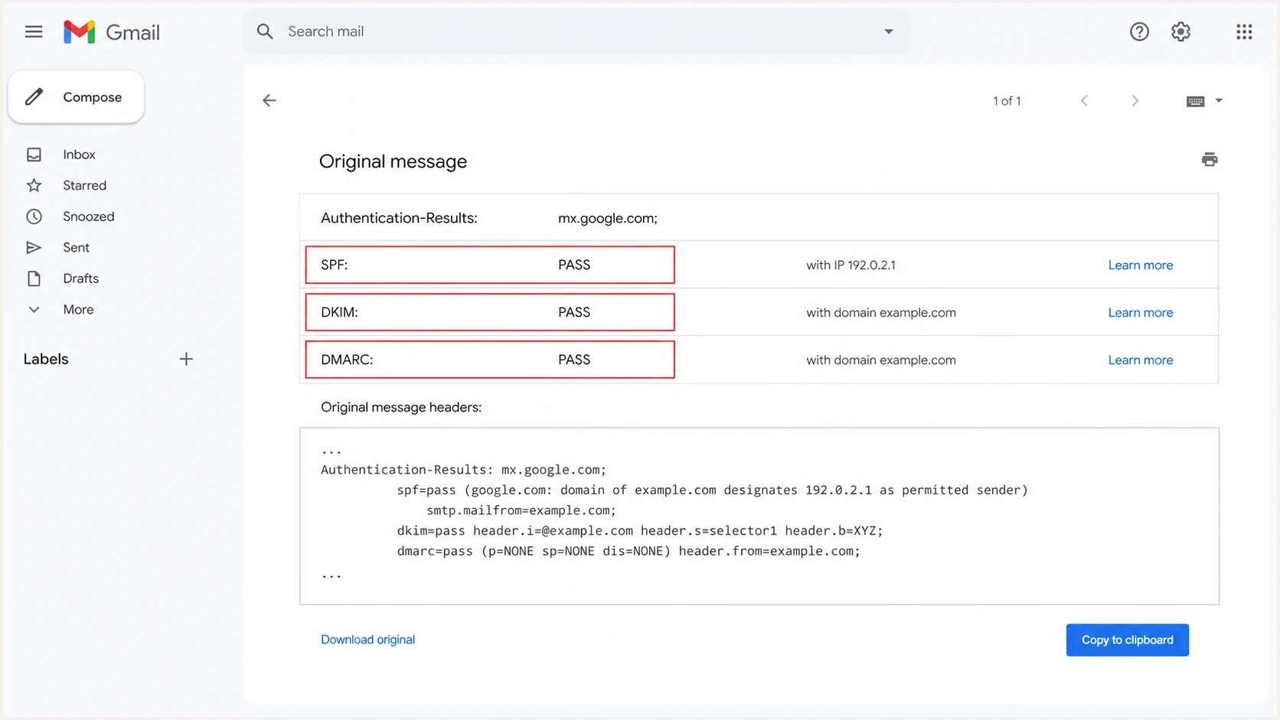Click DKIM 'with domain example.com' text
1280x720 pixels.
pyautogui.click(x=880, y=312)
